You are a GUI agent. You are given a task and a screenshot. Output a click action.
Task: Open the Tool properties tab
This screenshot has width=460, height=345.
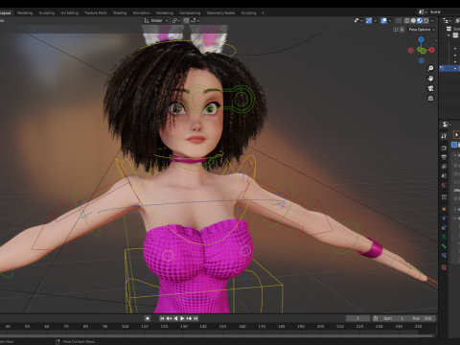[444, 136]
